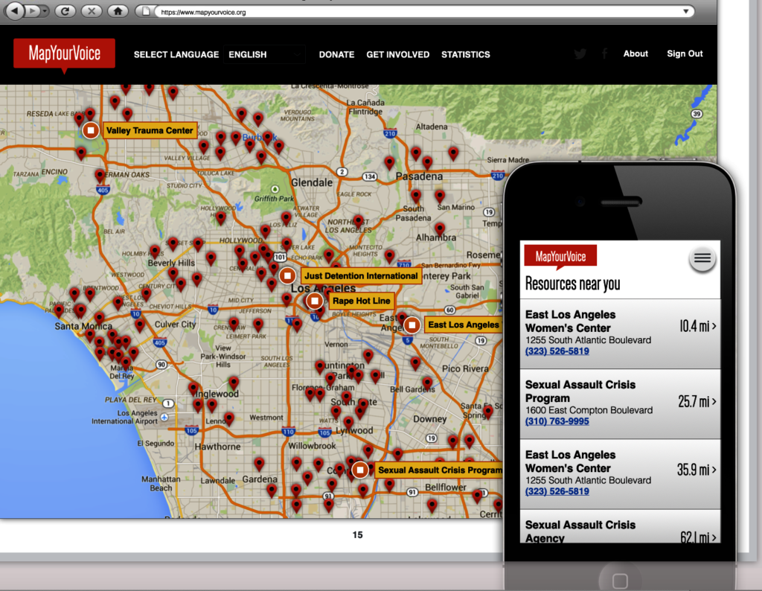The height and width of the screenshot is (591, 762).
Task: Open the GET INVOLVED menu item
Action: (x=397, y=54)
